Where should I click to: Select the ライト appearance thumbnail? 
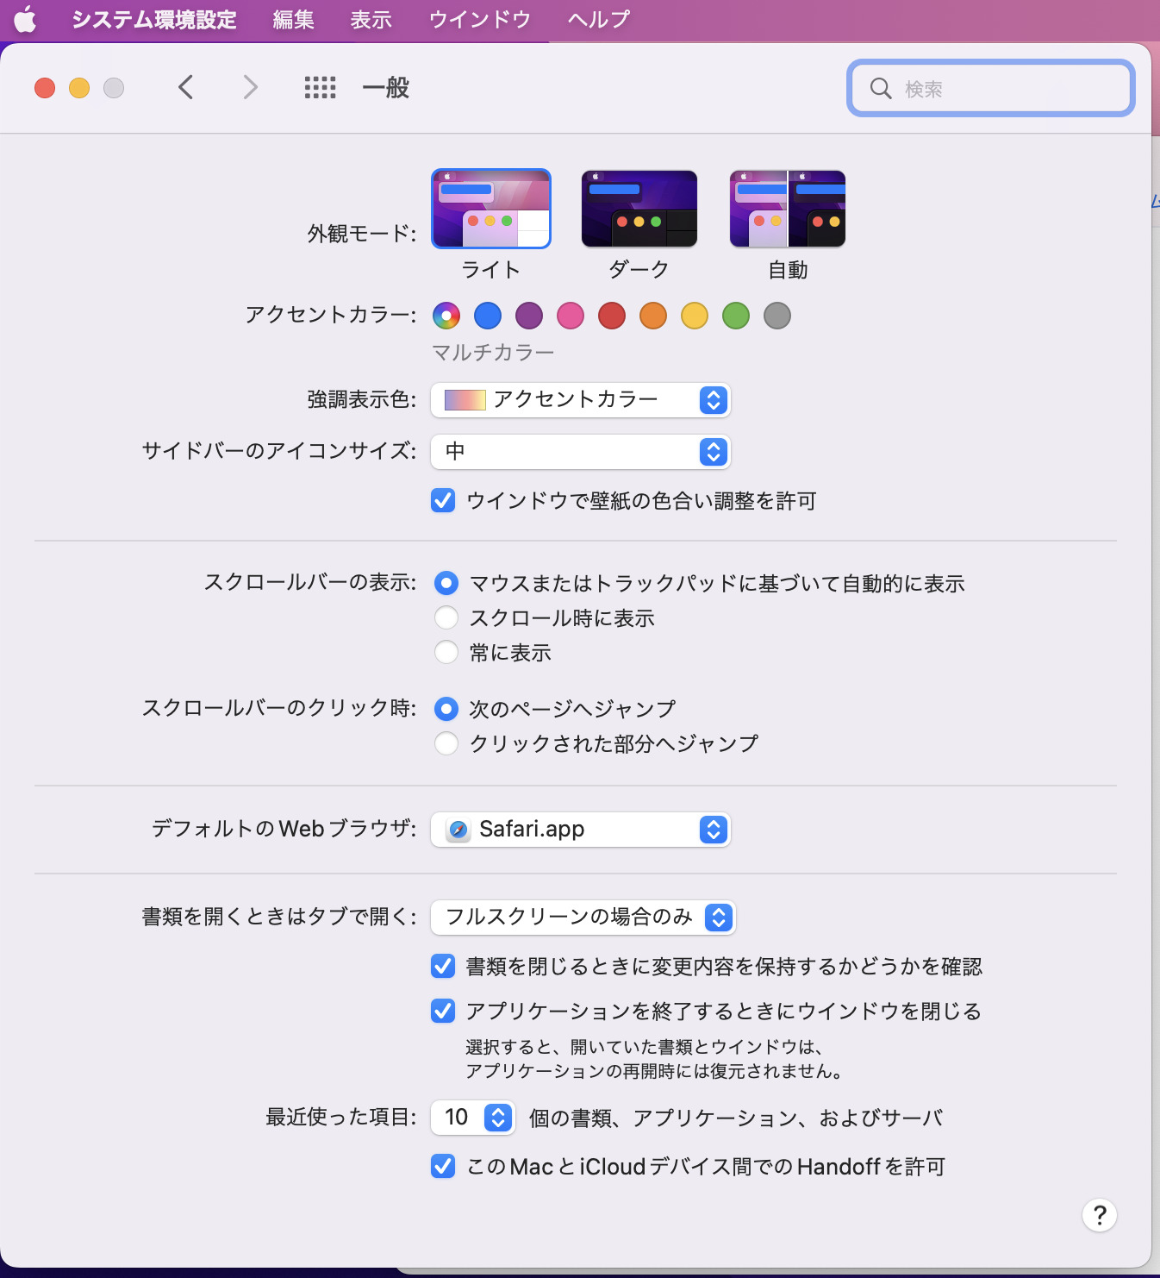click(x=491, y=209)
